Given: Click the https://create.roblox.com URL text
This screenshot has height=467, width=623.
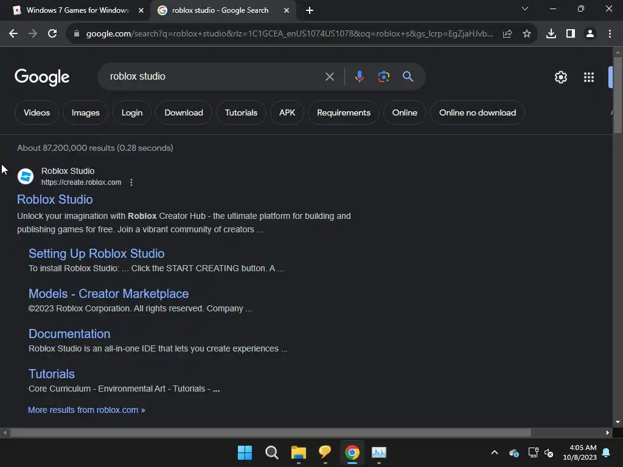Looking at the screenshot, I should 81,182.
